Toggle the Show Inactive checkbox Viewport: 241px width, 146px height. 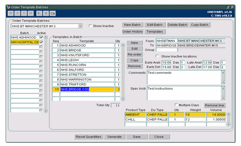pos(90,26)
